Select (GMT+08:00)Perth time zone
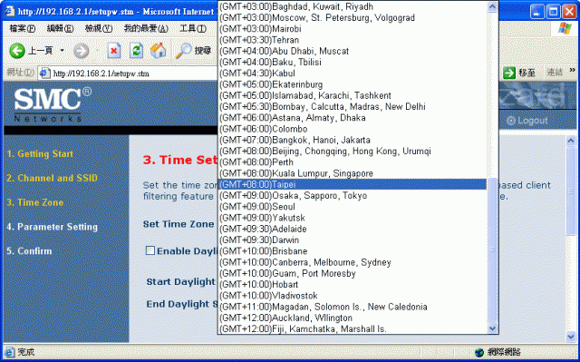Viewport: 580px width, 362px height. pyautogui.click(x=353, y=162)
